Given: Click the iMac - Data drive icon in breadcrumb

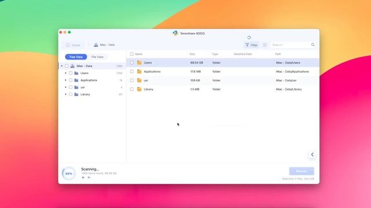Looking at the screenshot, I should (96, 45).
